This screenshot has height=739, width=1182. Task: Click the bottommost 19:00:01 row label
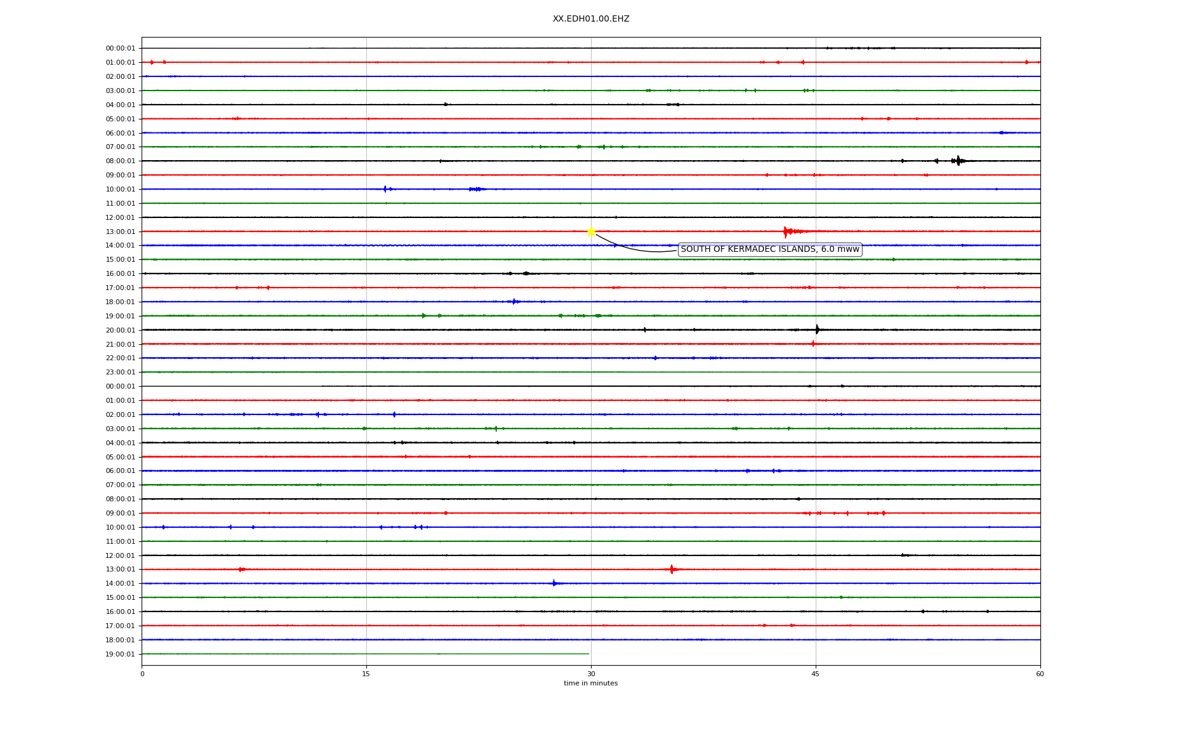pyautogui.click(x=120, y=654)
